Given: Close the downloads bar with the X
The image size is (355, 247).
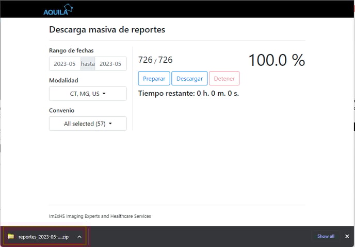Looking at the screenshot, I should click(347, 236).
